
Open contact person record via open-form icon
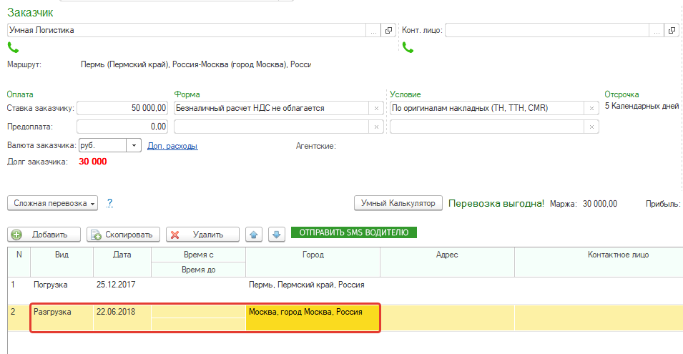pos(672,31)
